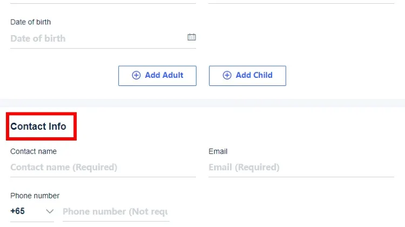Click the Email field label
This screenshot has width=405, height=227.
(218, 151)
